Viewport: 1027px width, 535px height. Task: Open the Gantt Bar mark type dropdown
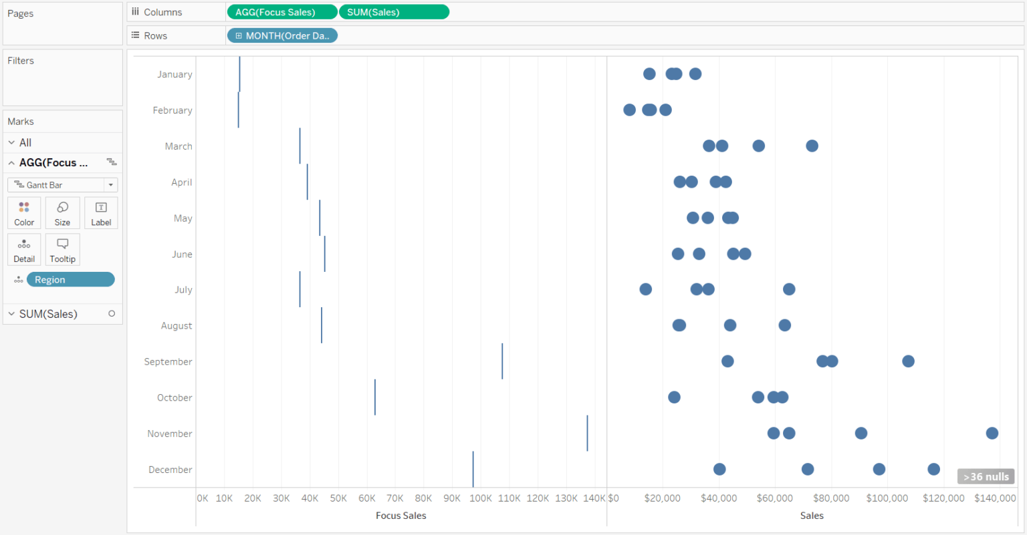pos(110,184)
